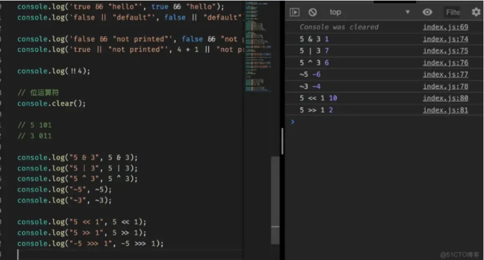The image size is (484, 260).
Task: Select console output row "5 << 1 10"
Action: point(384,98)
